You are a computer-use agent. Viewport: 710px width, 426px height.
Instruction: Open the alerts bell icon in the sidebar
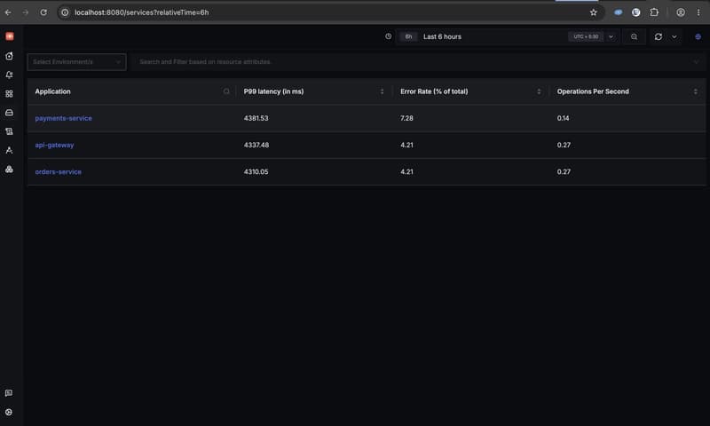pyautogui.click(x=9, y=75)
